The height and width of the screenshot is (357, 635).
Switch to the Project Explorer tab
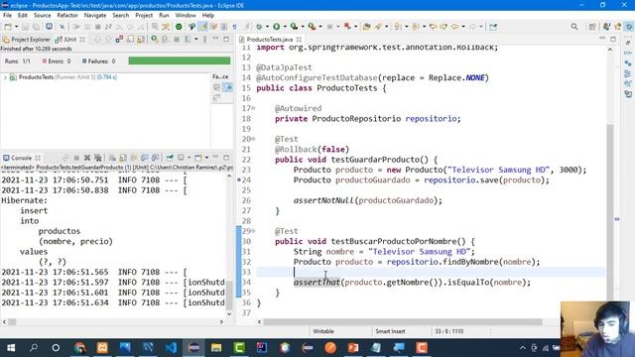(27, 40)
